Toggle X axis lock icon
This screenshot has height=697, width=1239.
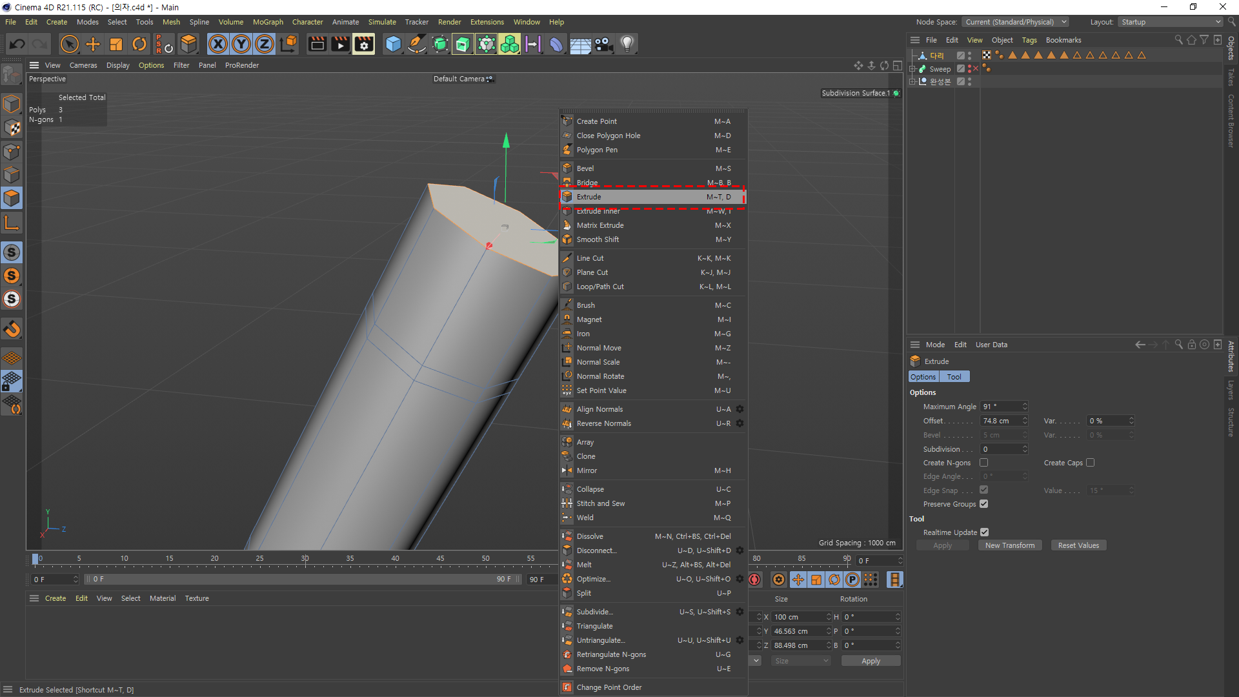pyautogui.click(x=218, y=44)
